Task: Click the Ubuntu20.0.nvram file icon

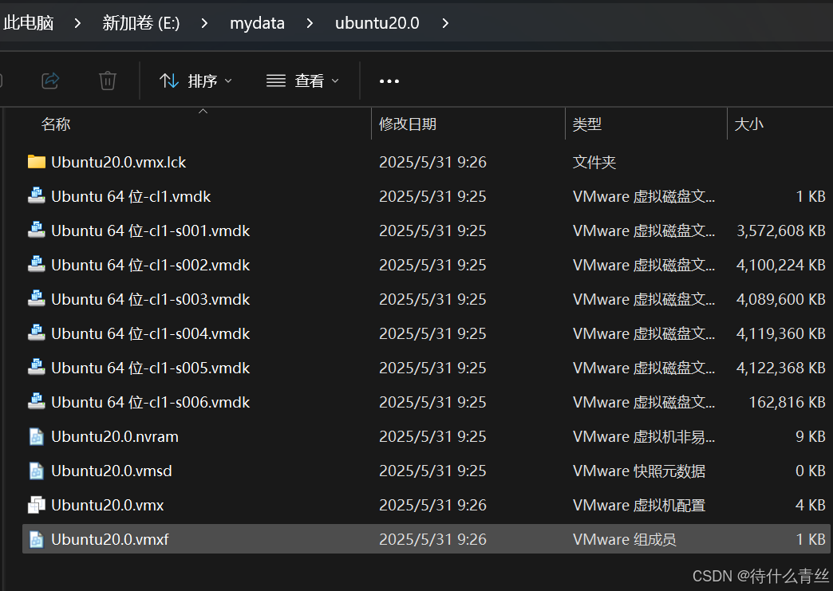Action: tap(36, 436)
